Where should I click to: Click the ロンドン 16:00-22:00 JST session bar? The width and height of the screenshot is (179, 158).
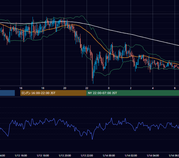coord(53,93)
